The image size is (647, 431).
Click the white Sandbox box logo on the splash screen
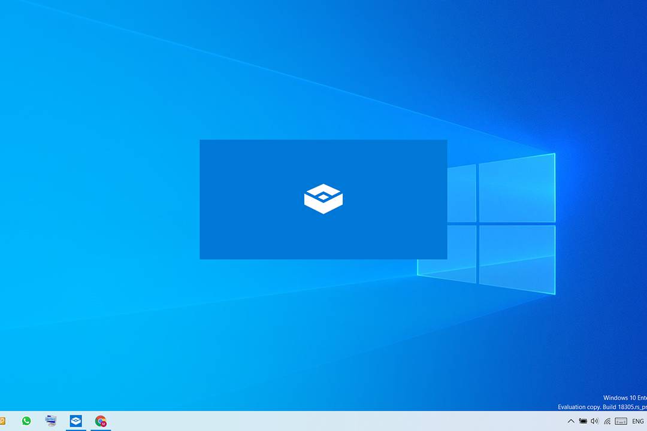(x=323, y=199)
